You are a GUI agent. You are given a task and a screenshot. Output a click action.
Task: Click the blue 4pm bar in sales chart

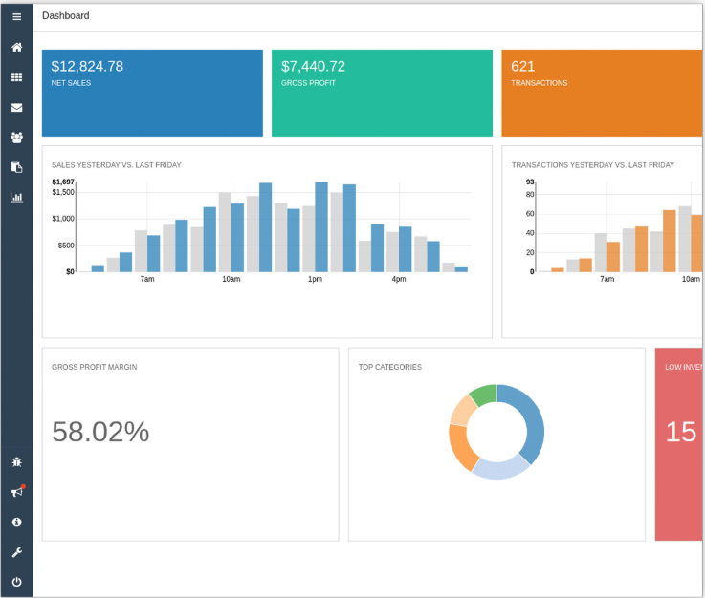[x=405, y=249]
